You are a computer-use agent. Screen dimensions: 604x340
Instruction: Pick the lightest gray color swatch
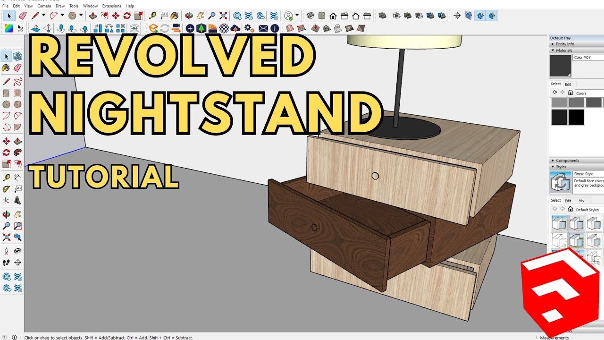coord(559,102)
